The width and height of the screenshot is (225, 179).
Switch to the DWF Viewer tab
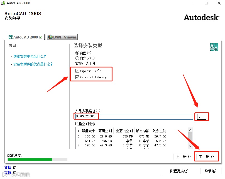click(x=62, y=37)
